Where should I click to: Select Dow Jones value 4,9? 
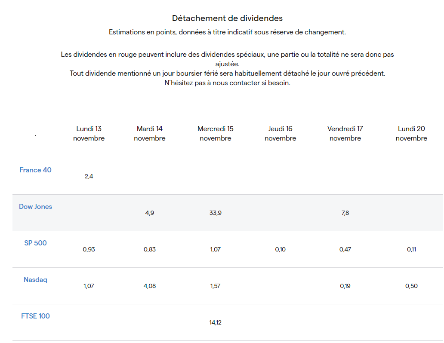coord(150,213)
